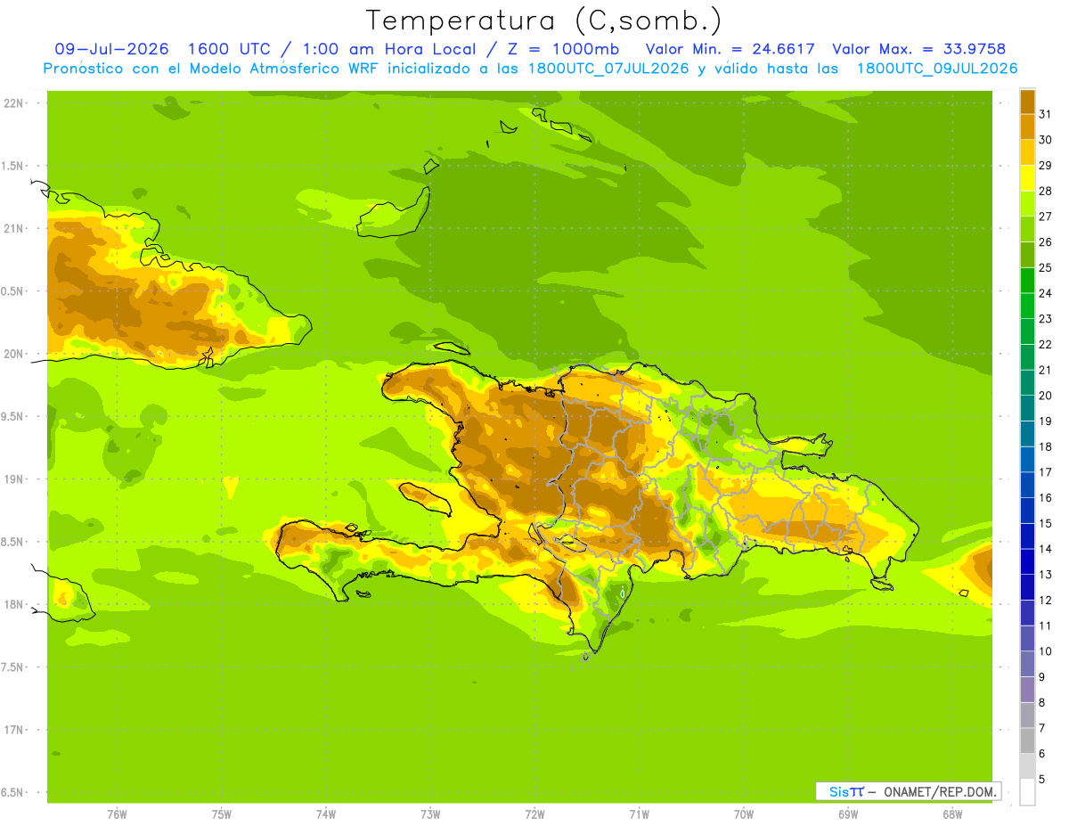
Task: Click the "21N" latitude label
Action: 12,228
